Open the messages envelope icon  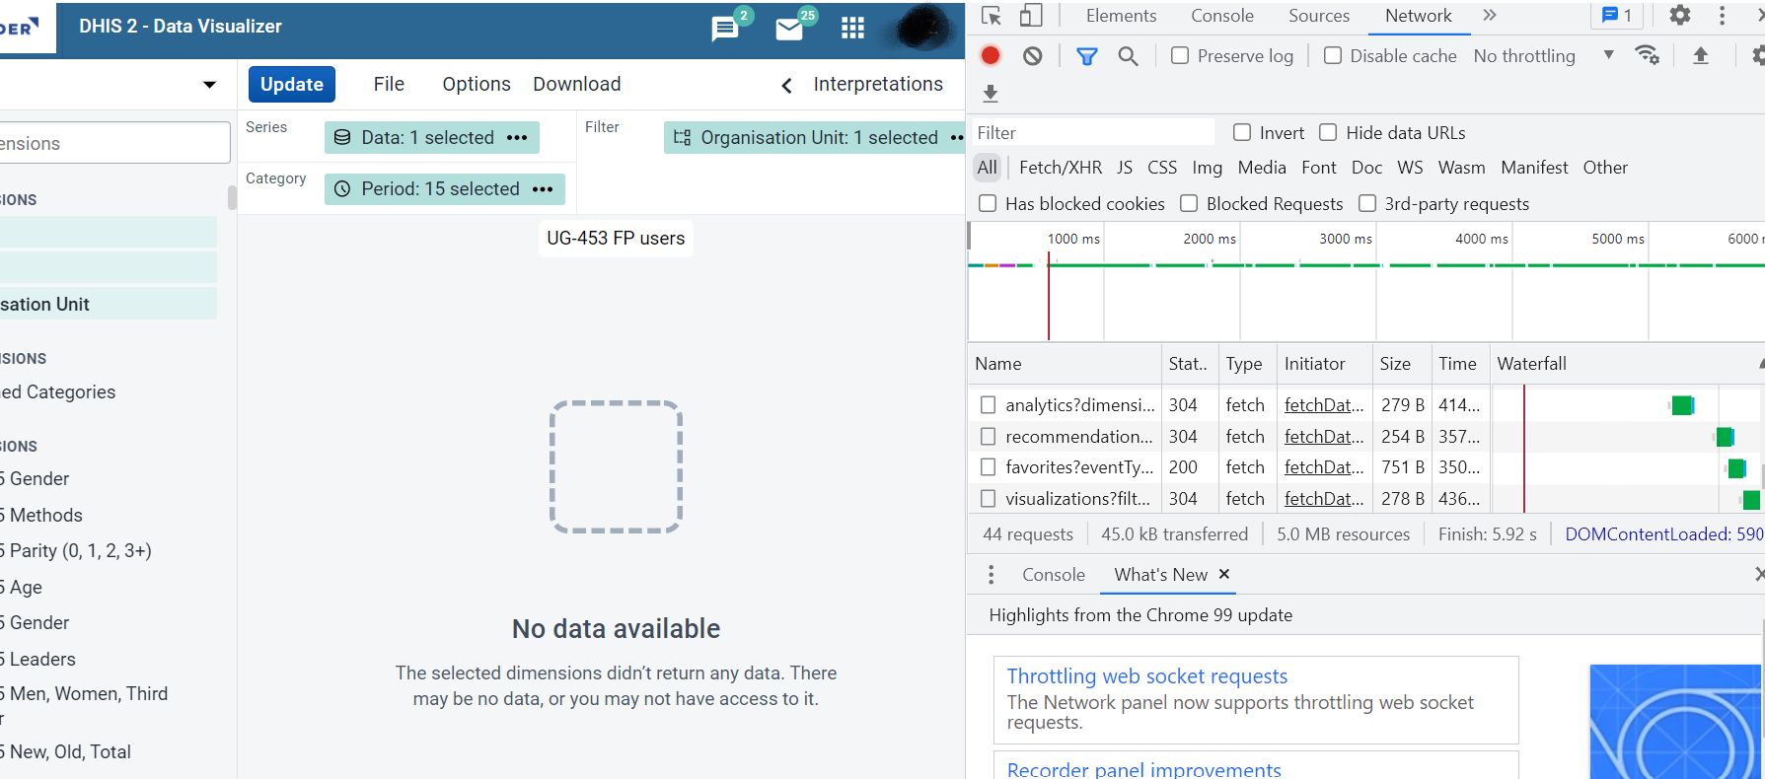pyautogui.click(x=789, y=30)
